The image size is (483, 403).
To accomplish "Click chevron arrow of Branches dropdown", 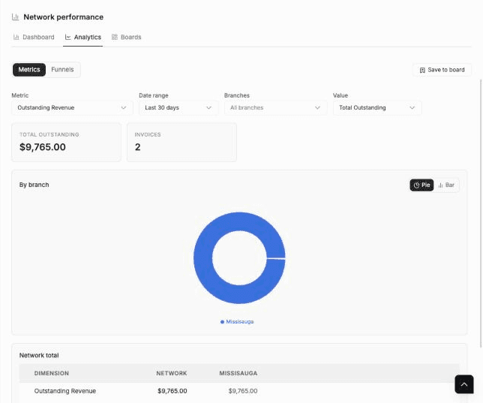I will [x=317, y=107].
